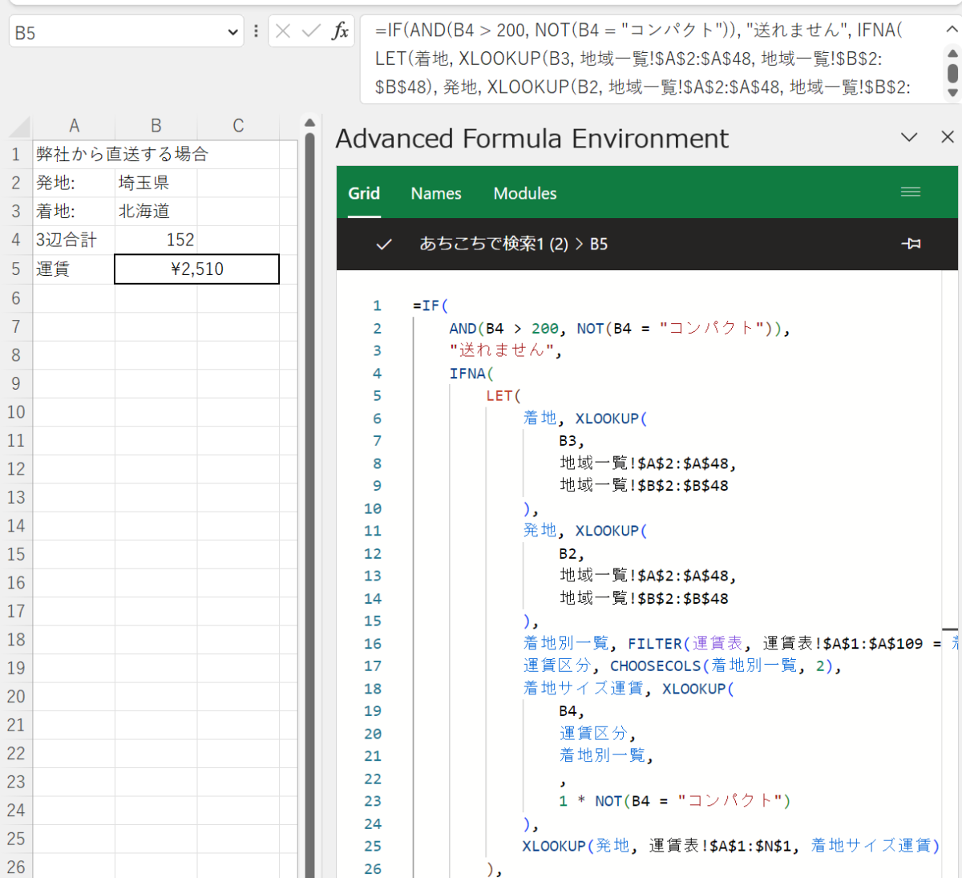Image resolution: width=962 pixels, height=878 pixels.
Task: Click code line 3 "送れません"
Action: (x=505, y=350)
